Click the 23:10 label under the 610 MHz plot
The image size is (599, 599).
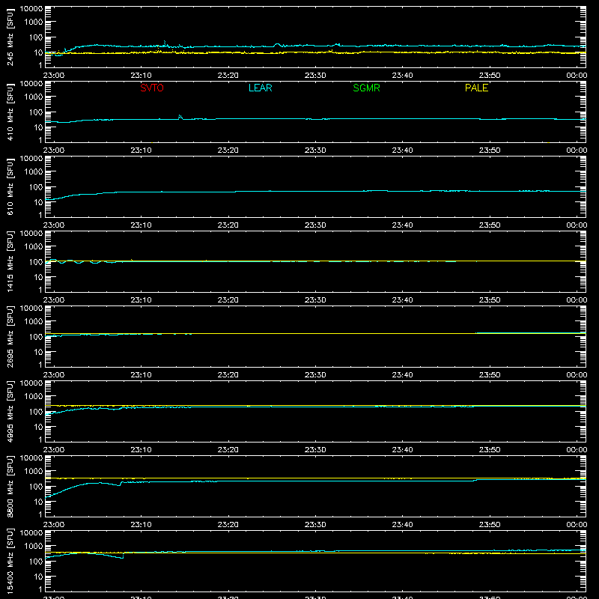[141, 225]
